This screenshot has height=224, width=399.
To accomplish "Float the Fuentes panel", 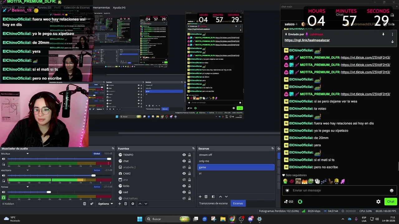I will pyautogui.click(x=193, y=149).
